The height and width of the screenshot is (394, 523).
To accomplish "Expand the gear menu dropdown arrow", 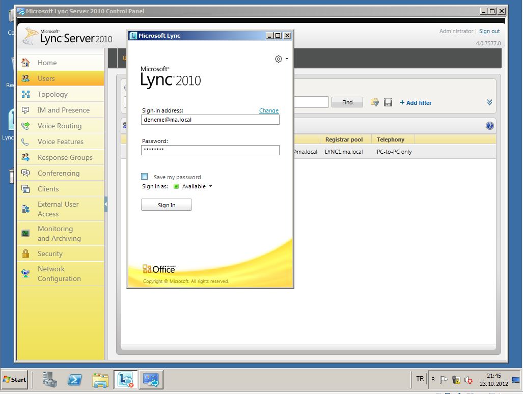I will coord(287,59).
